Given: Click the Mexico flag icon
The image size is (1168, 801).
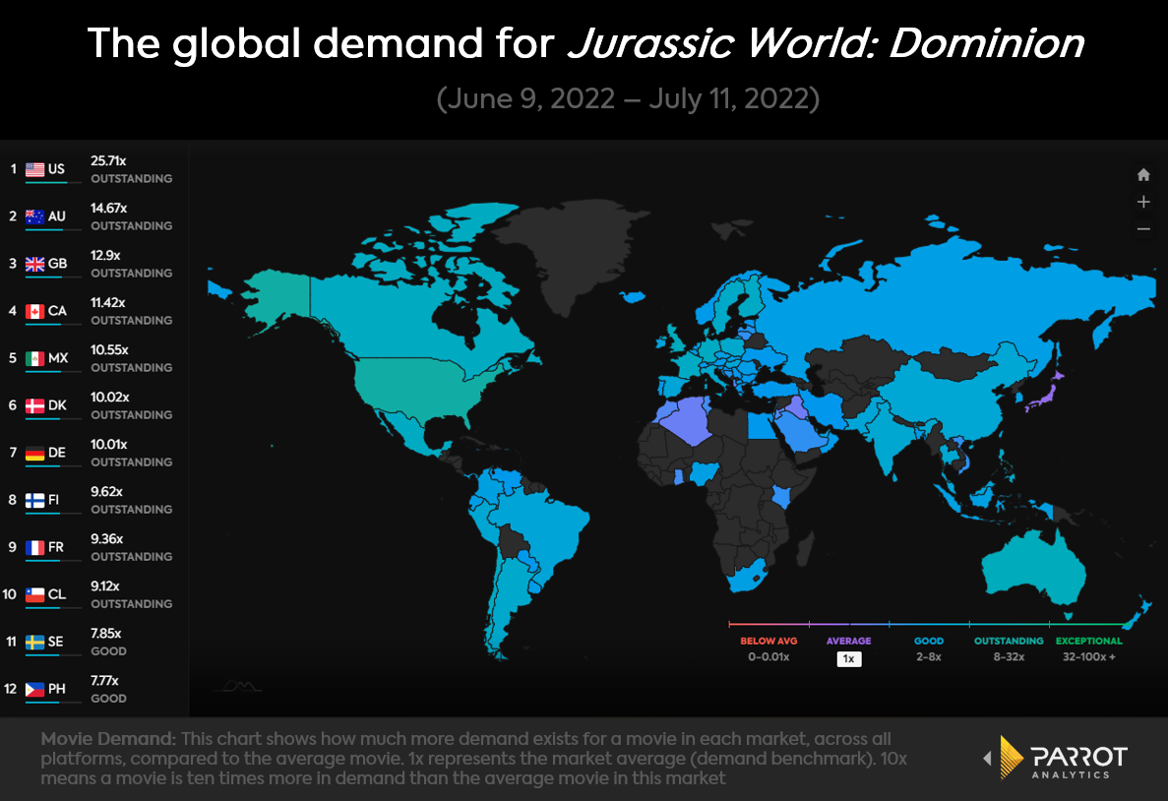Looking at the screenshot, I should [x=35, y=358].
